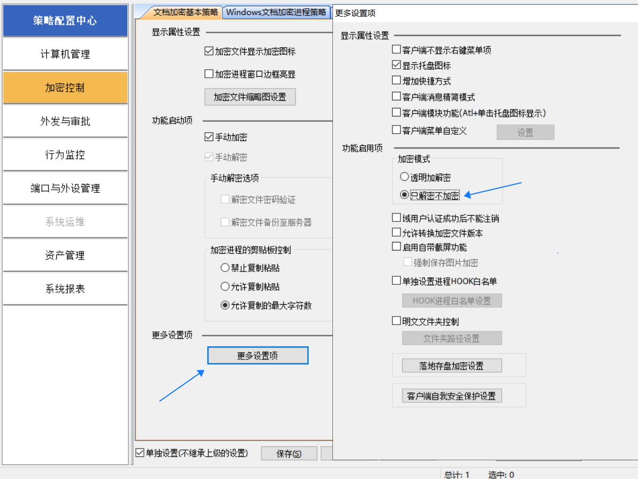Open 资产管理 in the sidebar
This screenshot has width=638, height=479.
[65, 255]
